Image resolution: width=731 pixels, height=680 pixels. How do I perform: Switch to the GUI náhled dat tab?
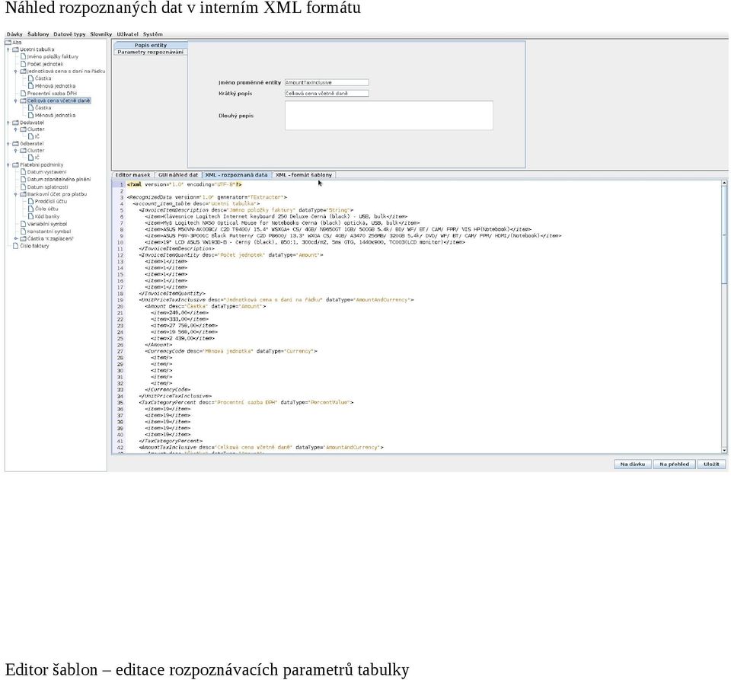[x=178, y=175]
